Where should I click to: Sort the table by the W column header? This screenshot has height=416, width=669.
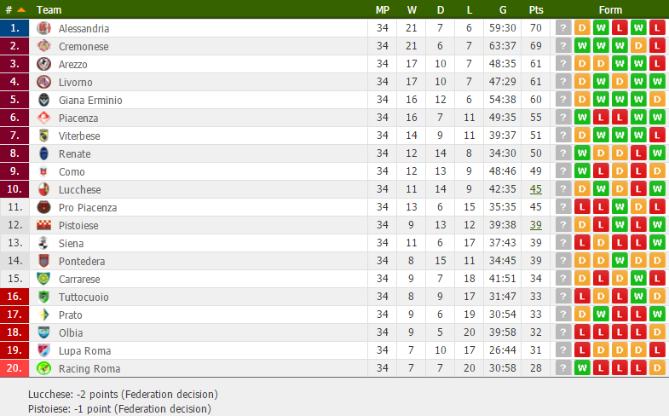(412, 10)
